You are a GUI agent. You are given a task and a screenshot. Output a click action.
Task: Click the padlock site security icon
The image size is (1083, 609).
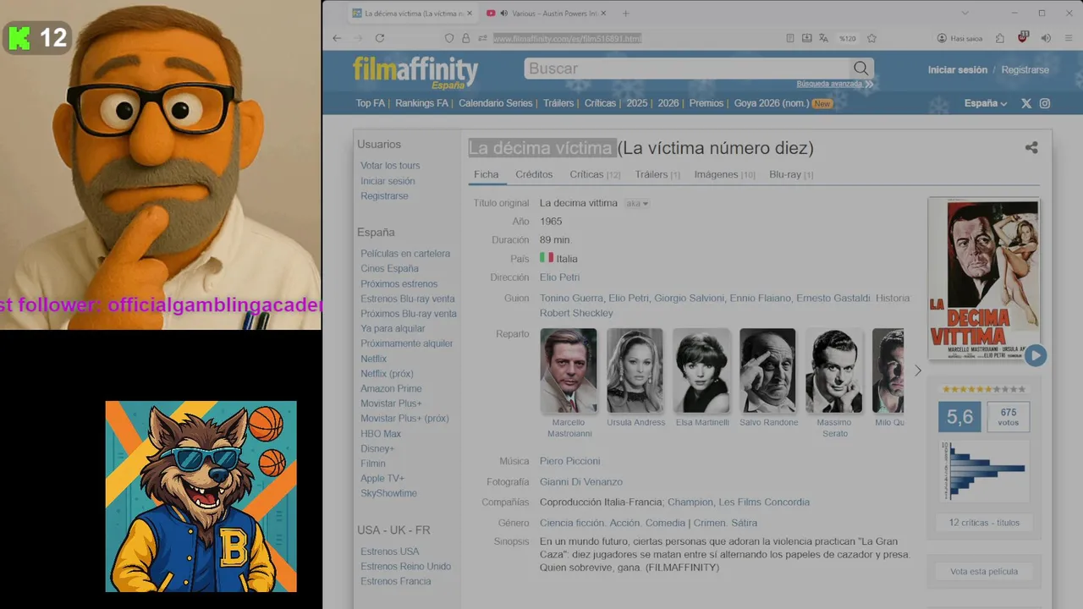465,38
